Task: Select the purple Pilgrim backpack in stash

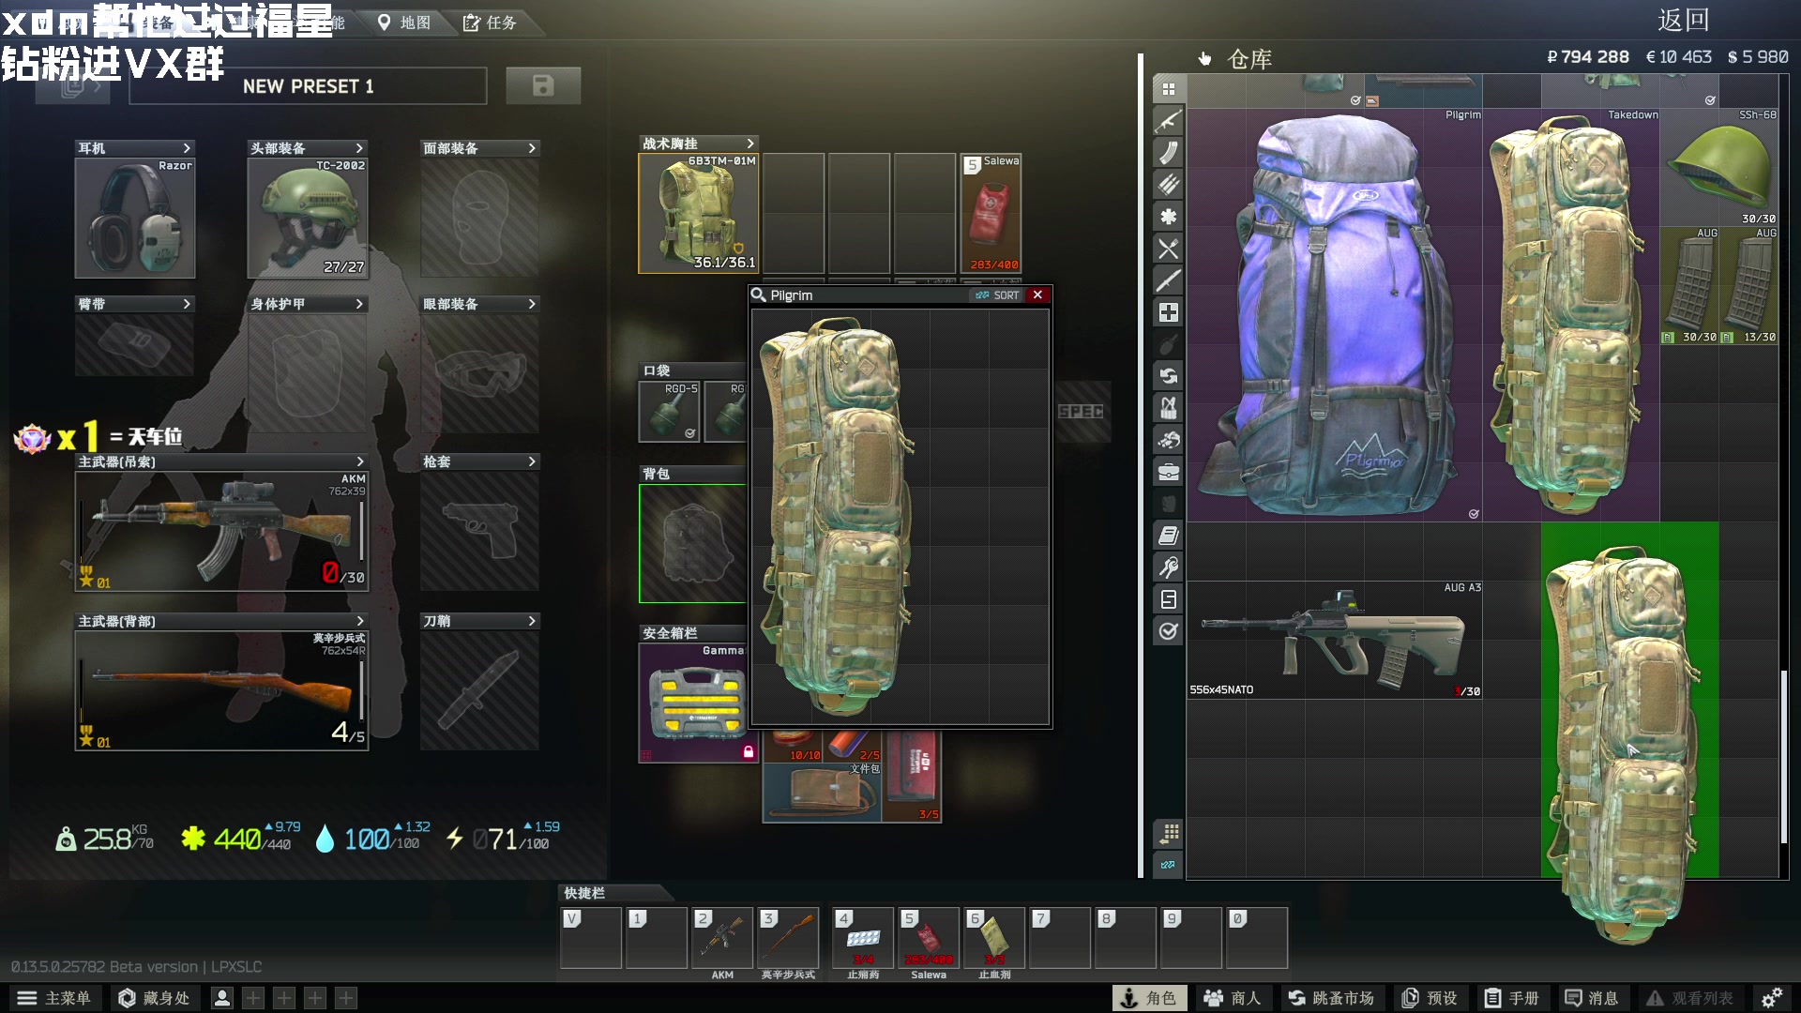Action: click(1335, 314)
